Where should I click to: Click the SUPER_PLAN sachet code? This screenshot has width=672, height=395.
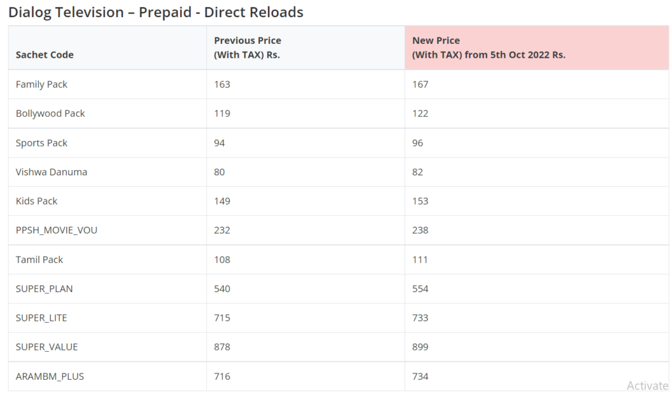point(44,289)
